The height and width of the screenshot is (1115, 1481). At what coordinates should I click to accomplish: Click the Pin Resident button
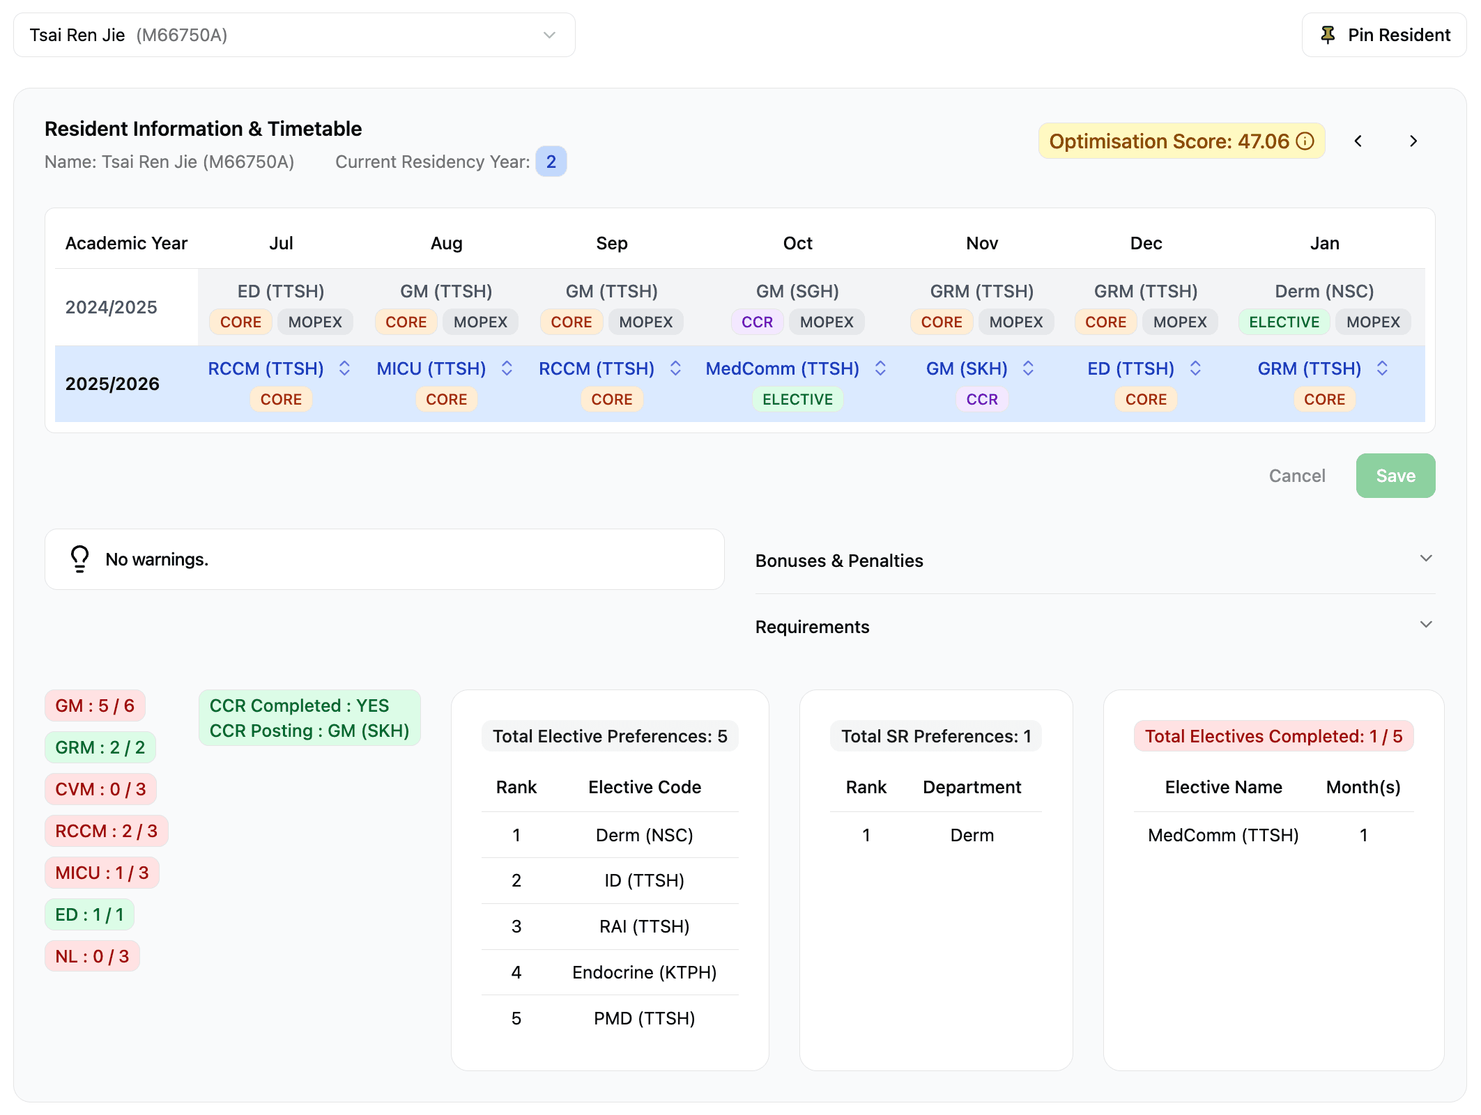click(x=1384, y=35)
